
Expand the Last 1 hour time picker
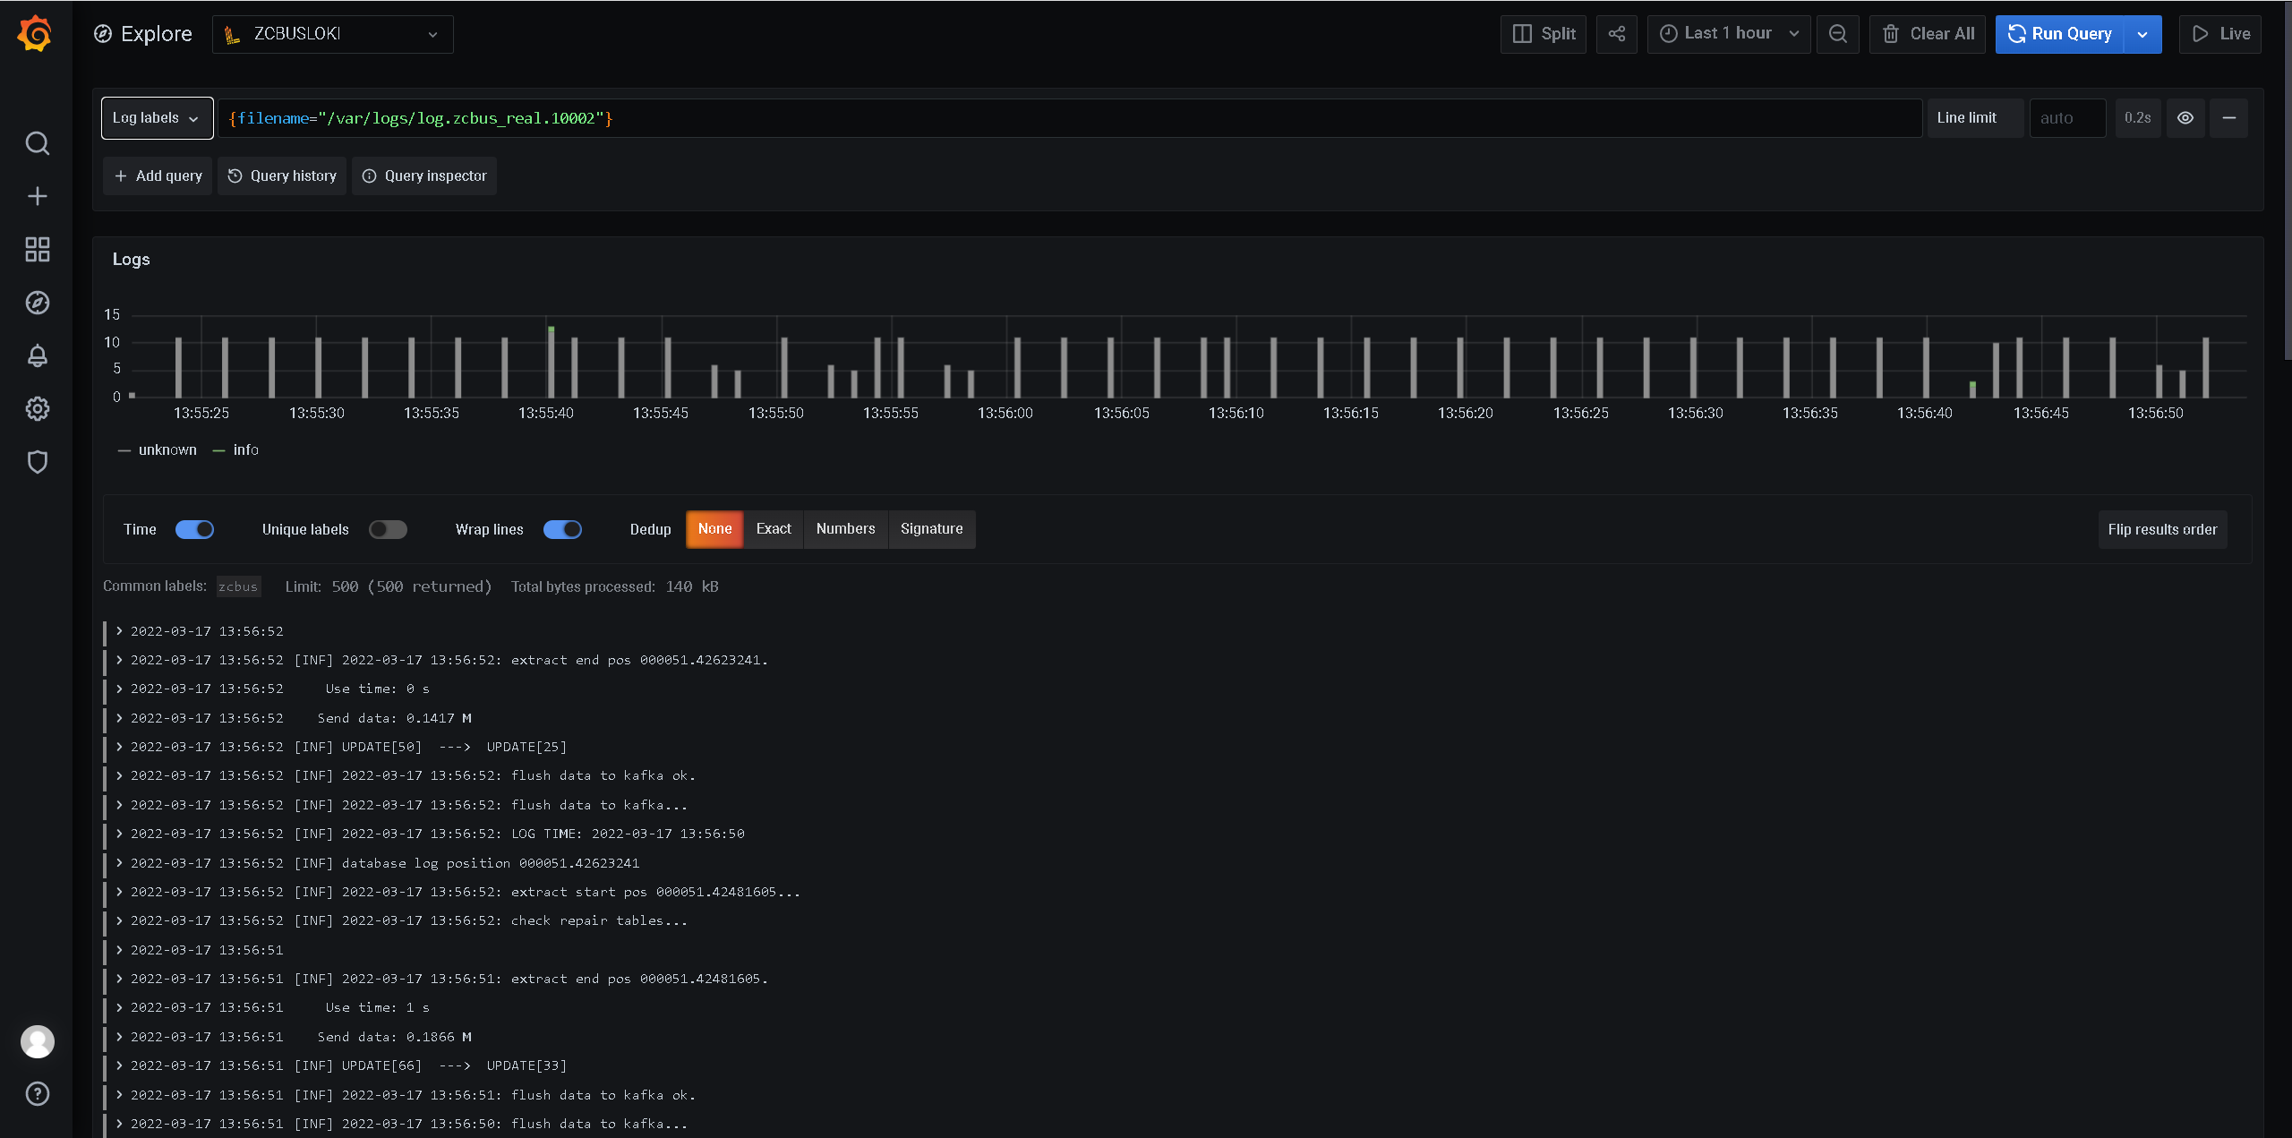(x=1728, y=34)
